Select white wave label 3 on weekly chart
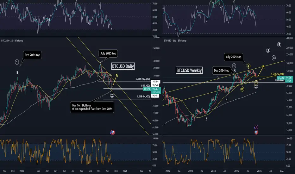This screenshot has width=295, height=174. (x=218, y=78)
